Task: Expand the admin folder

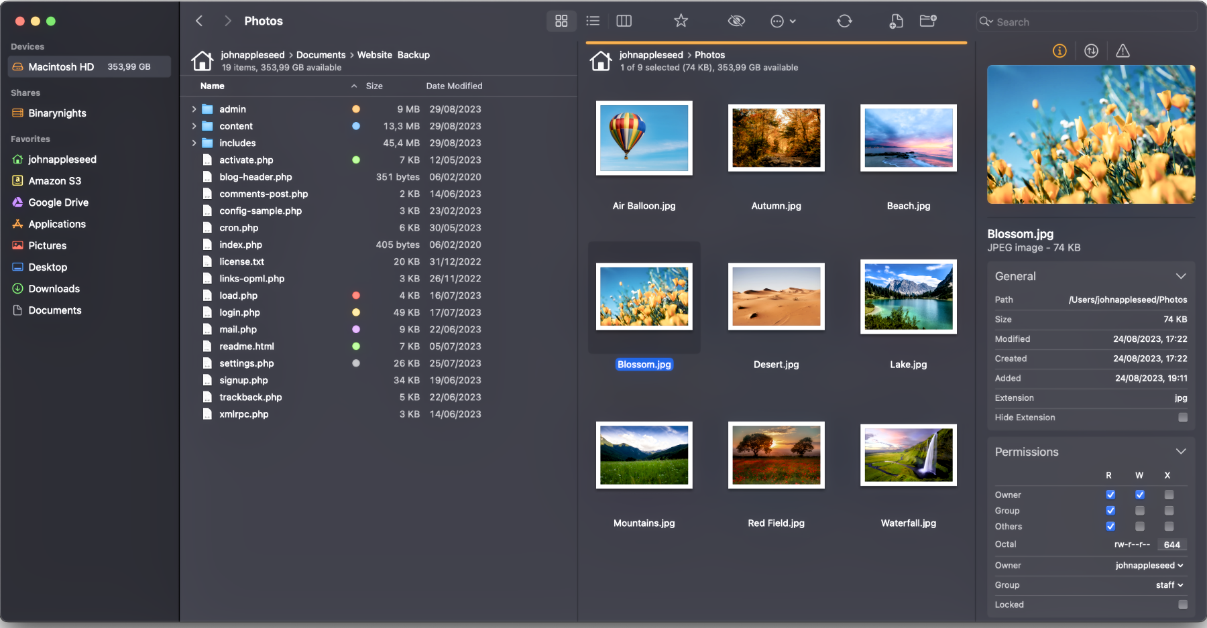Action: coord(194,109)
